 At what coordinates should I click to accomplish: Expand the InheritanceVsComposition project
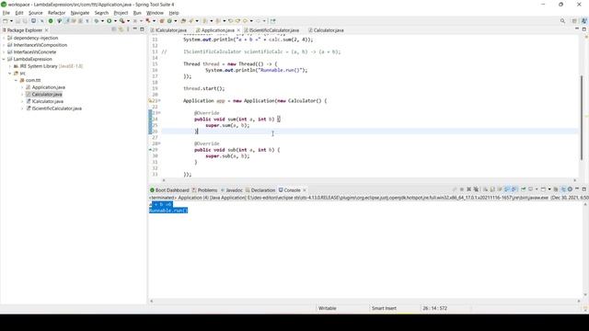(x=4, y=45)
